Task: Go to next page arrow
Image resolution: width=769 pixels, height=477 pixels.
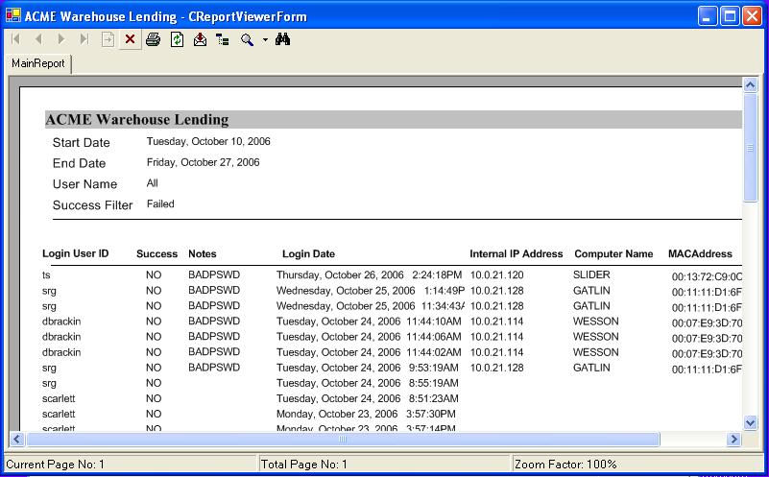Action: (x=61, y=39)
